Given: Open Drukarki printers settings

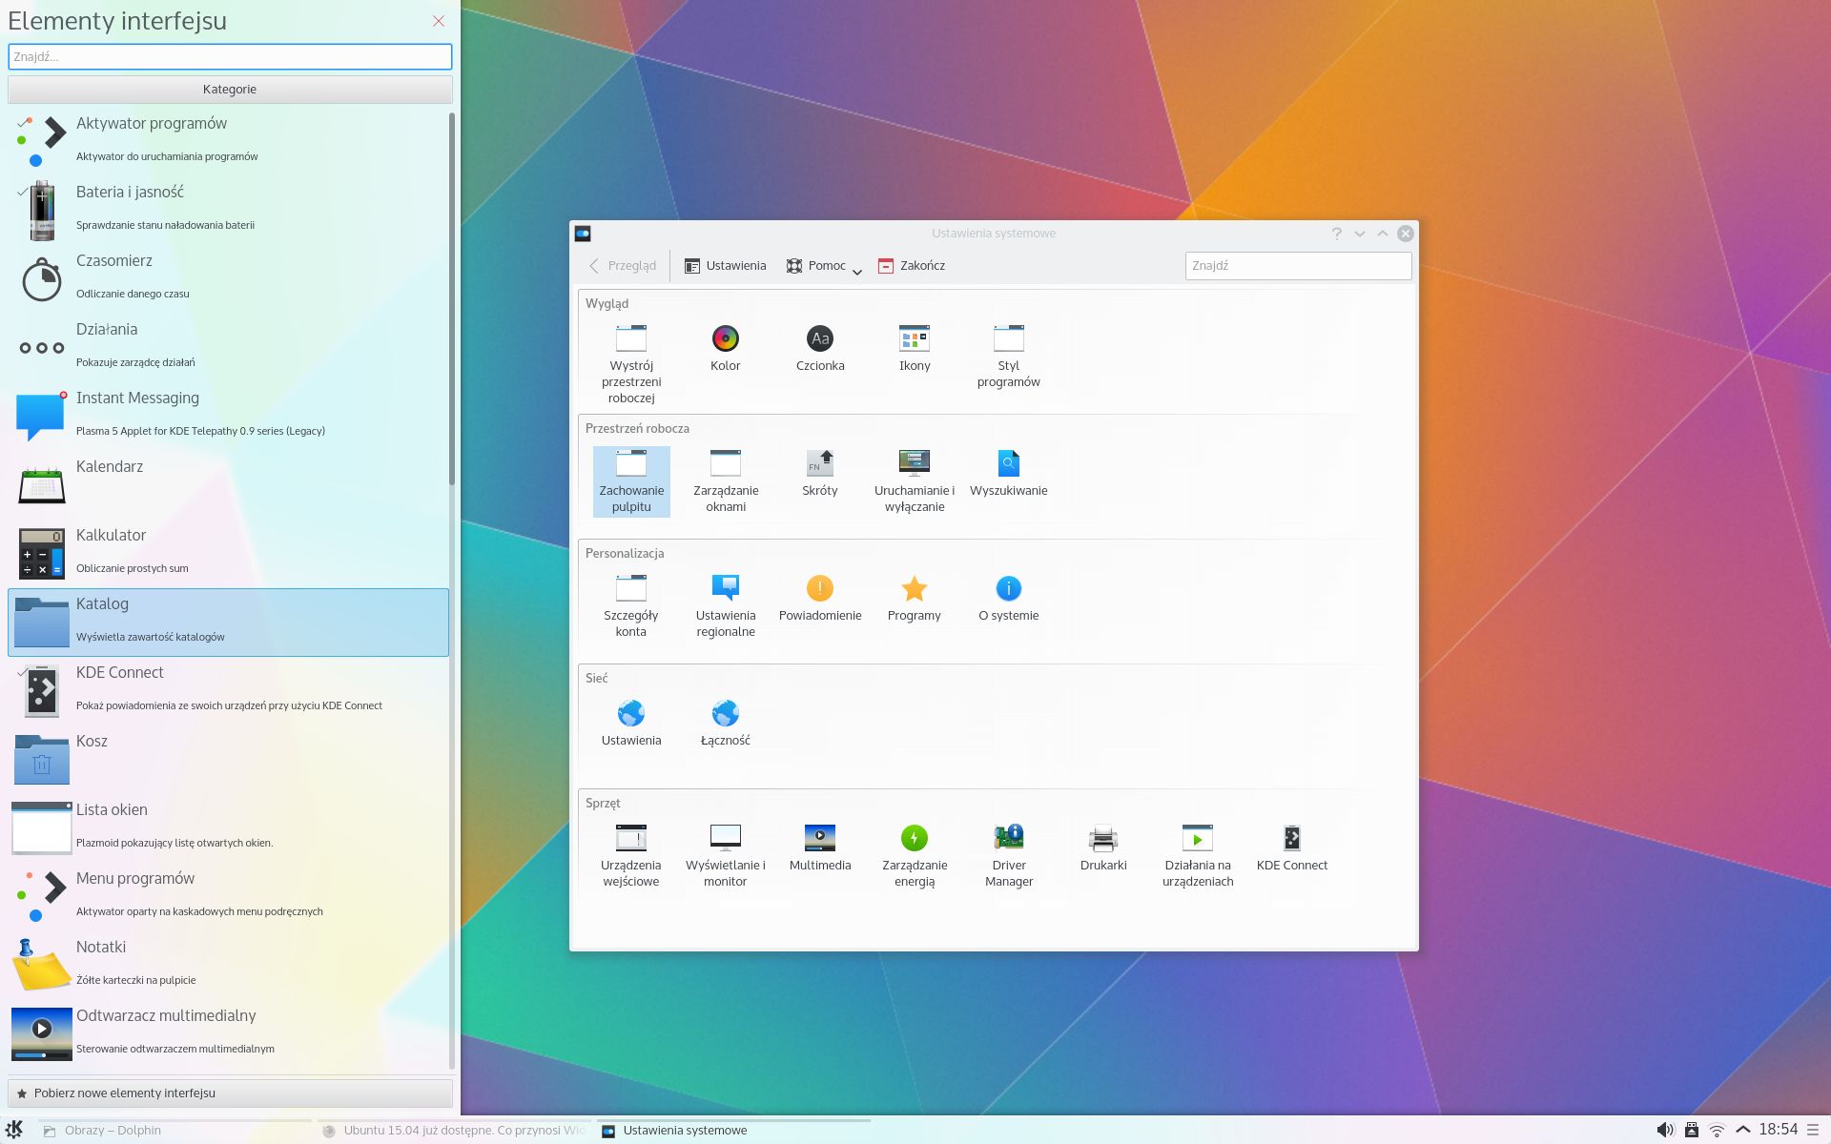Looking at the screenshot, I should (1102, 848).
